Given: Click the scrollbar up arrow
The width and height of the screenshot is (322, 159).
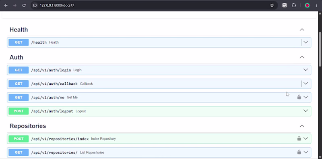Looking at the screenshot, I should [x=320, y=13].
